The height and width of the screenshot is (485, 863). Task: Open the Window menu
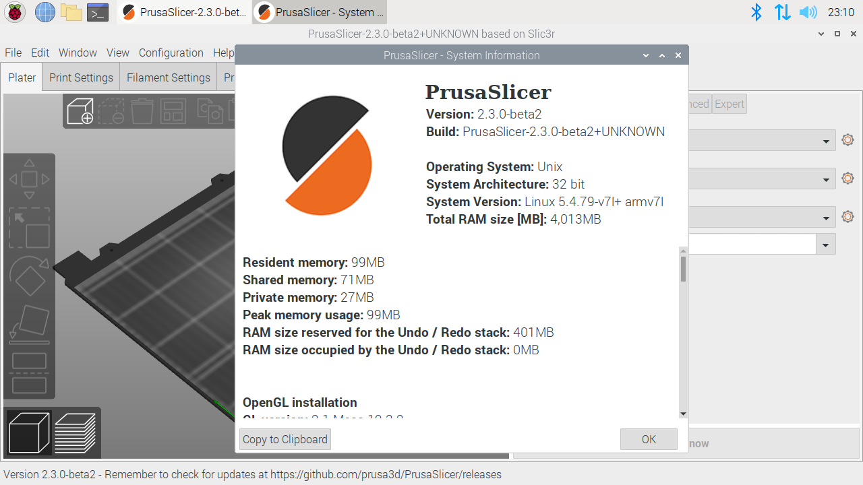78,53
